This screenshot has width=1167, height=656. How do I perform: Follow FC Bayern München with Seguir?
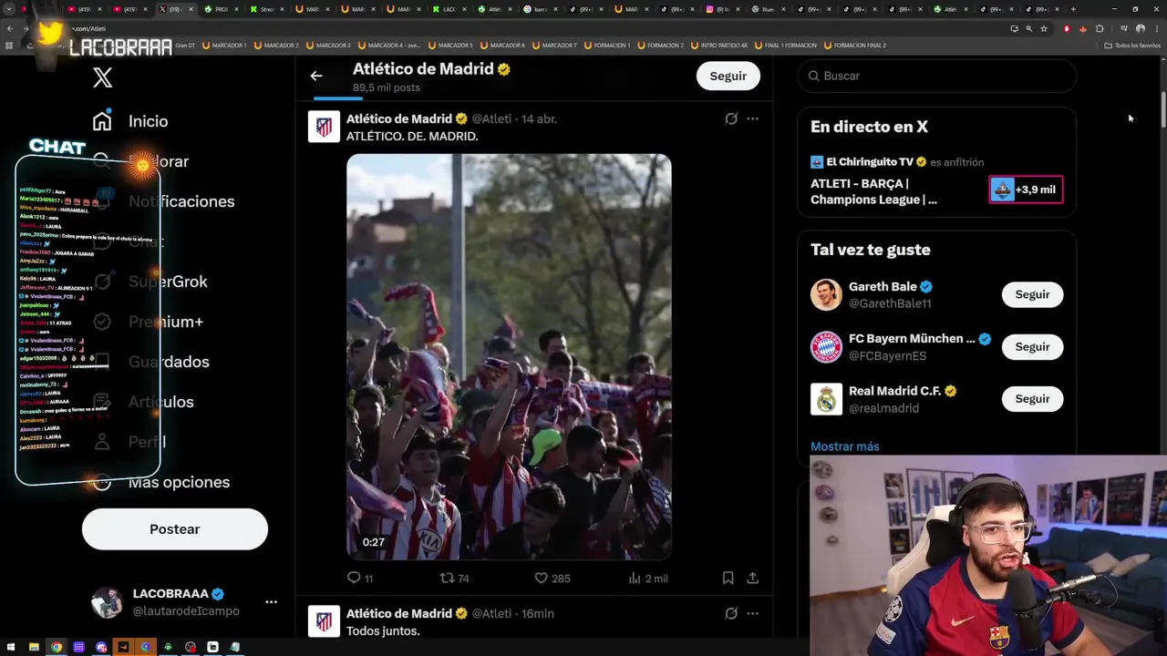click(1032, 346)
